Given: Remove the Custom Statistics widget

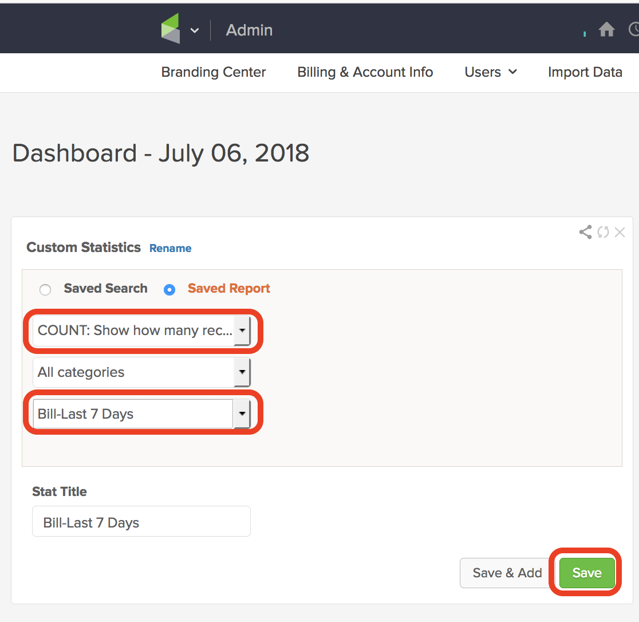Looking at the screenshot, I should [x=620, y=232].
